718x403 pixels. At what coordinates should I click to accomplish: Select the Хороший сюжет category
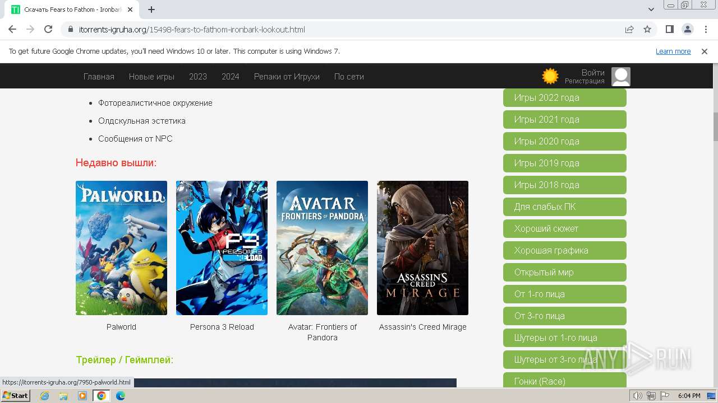pos(565,228)
